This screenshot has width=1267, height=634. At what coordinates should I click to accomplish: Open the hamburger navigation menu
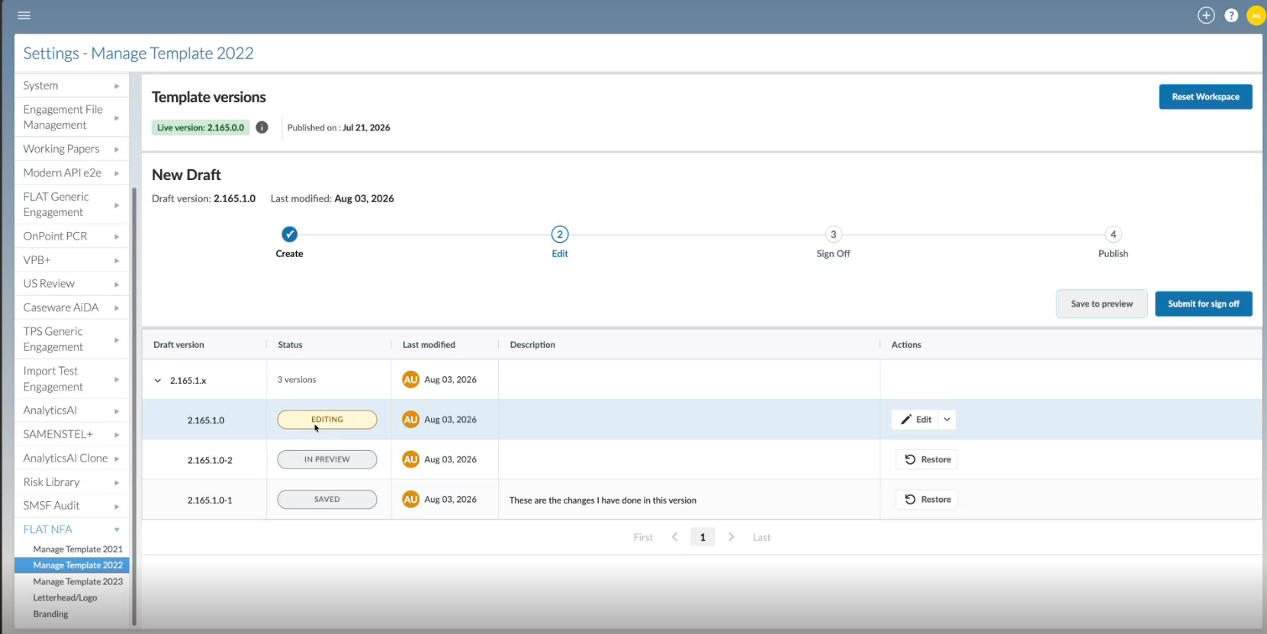click(24, 15)
